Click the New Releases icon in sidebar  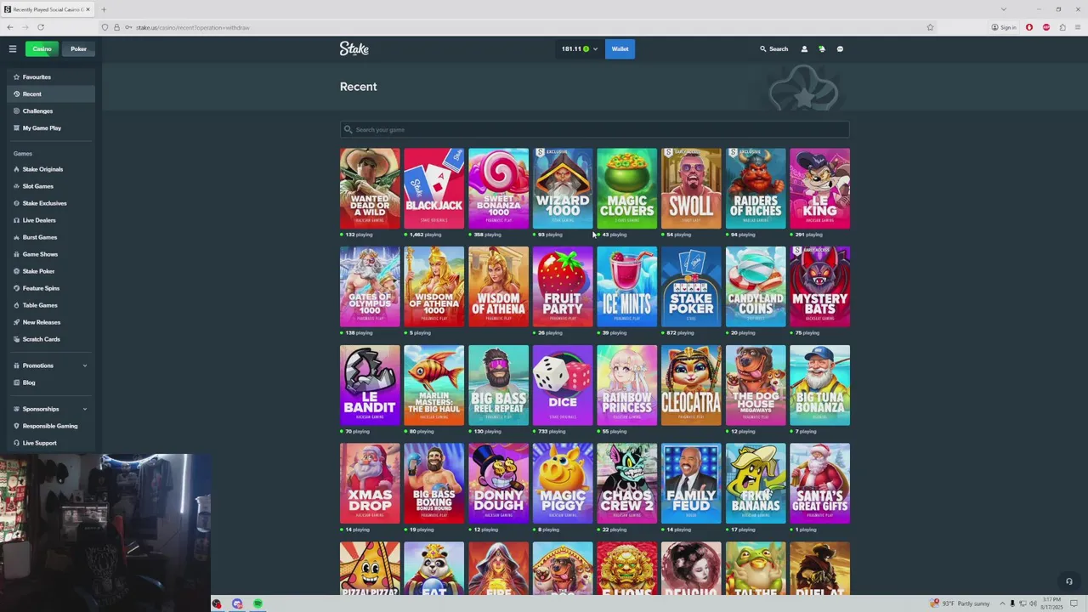point(16,322)
